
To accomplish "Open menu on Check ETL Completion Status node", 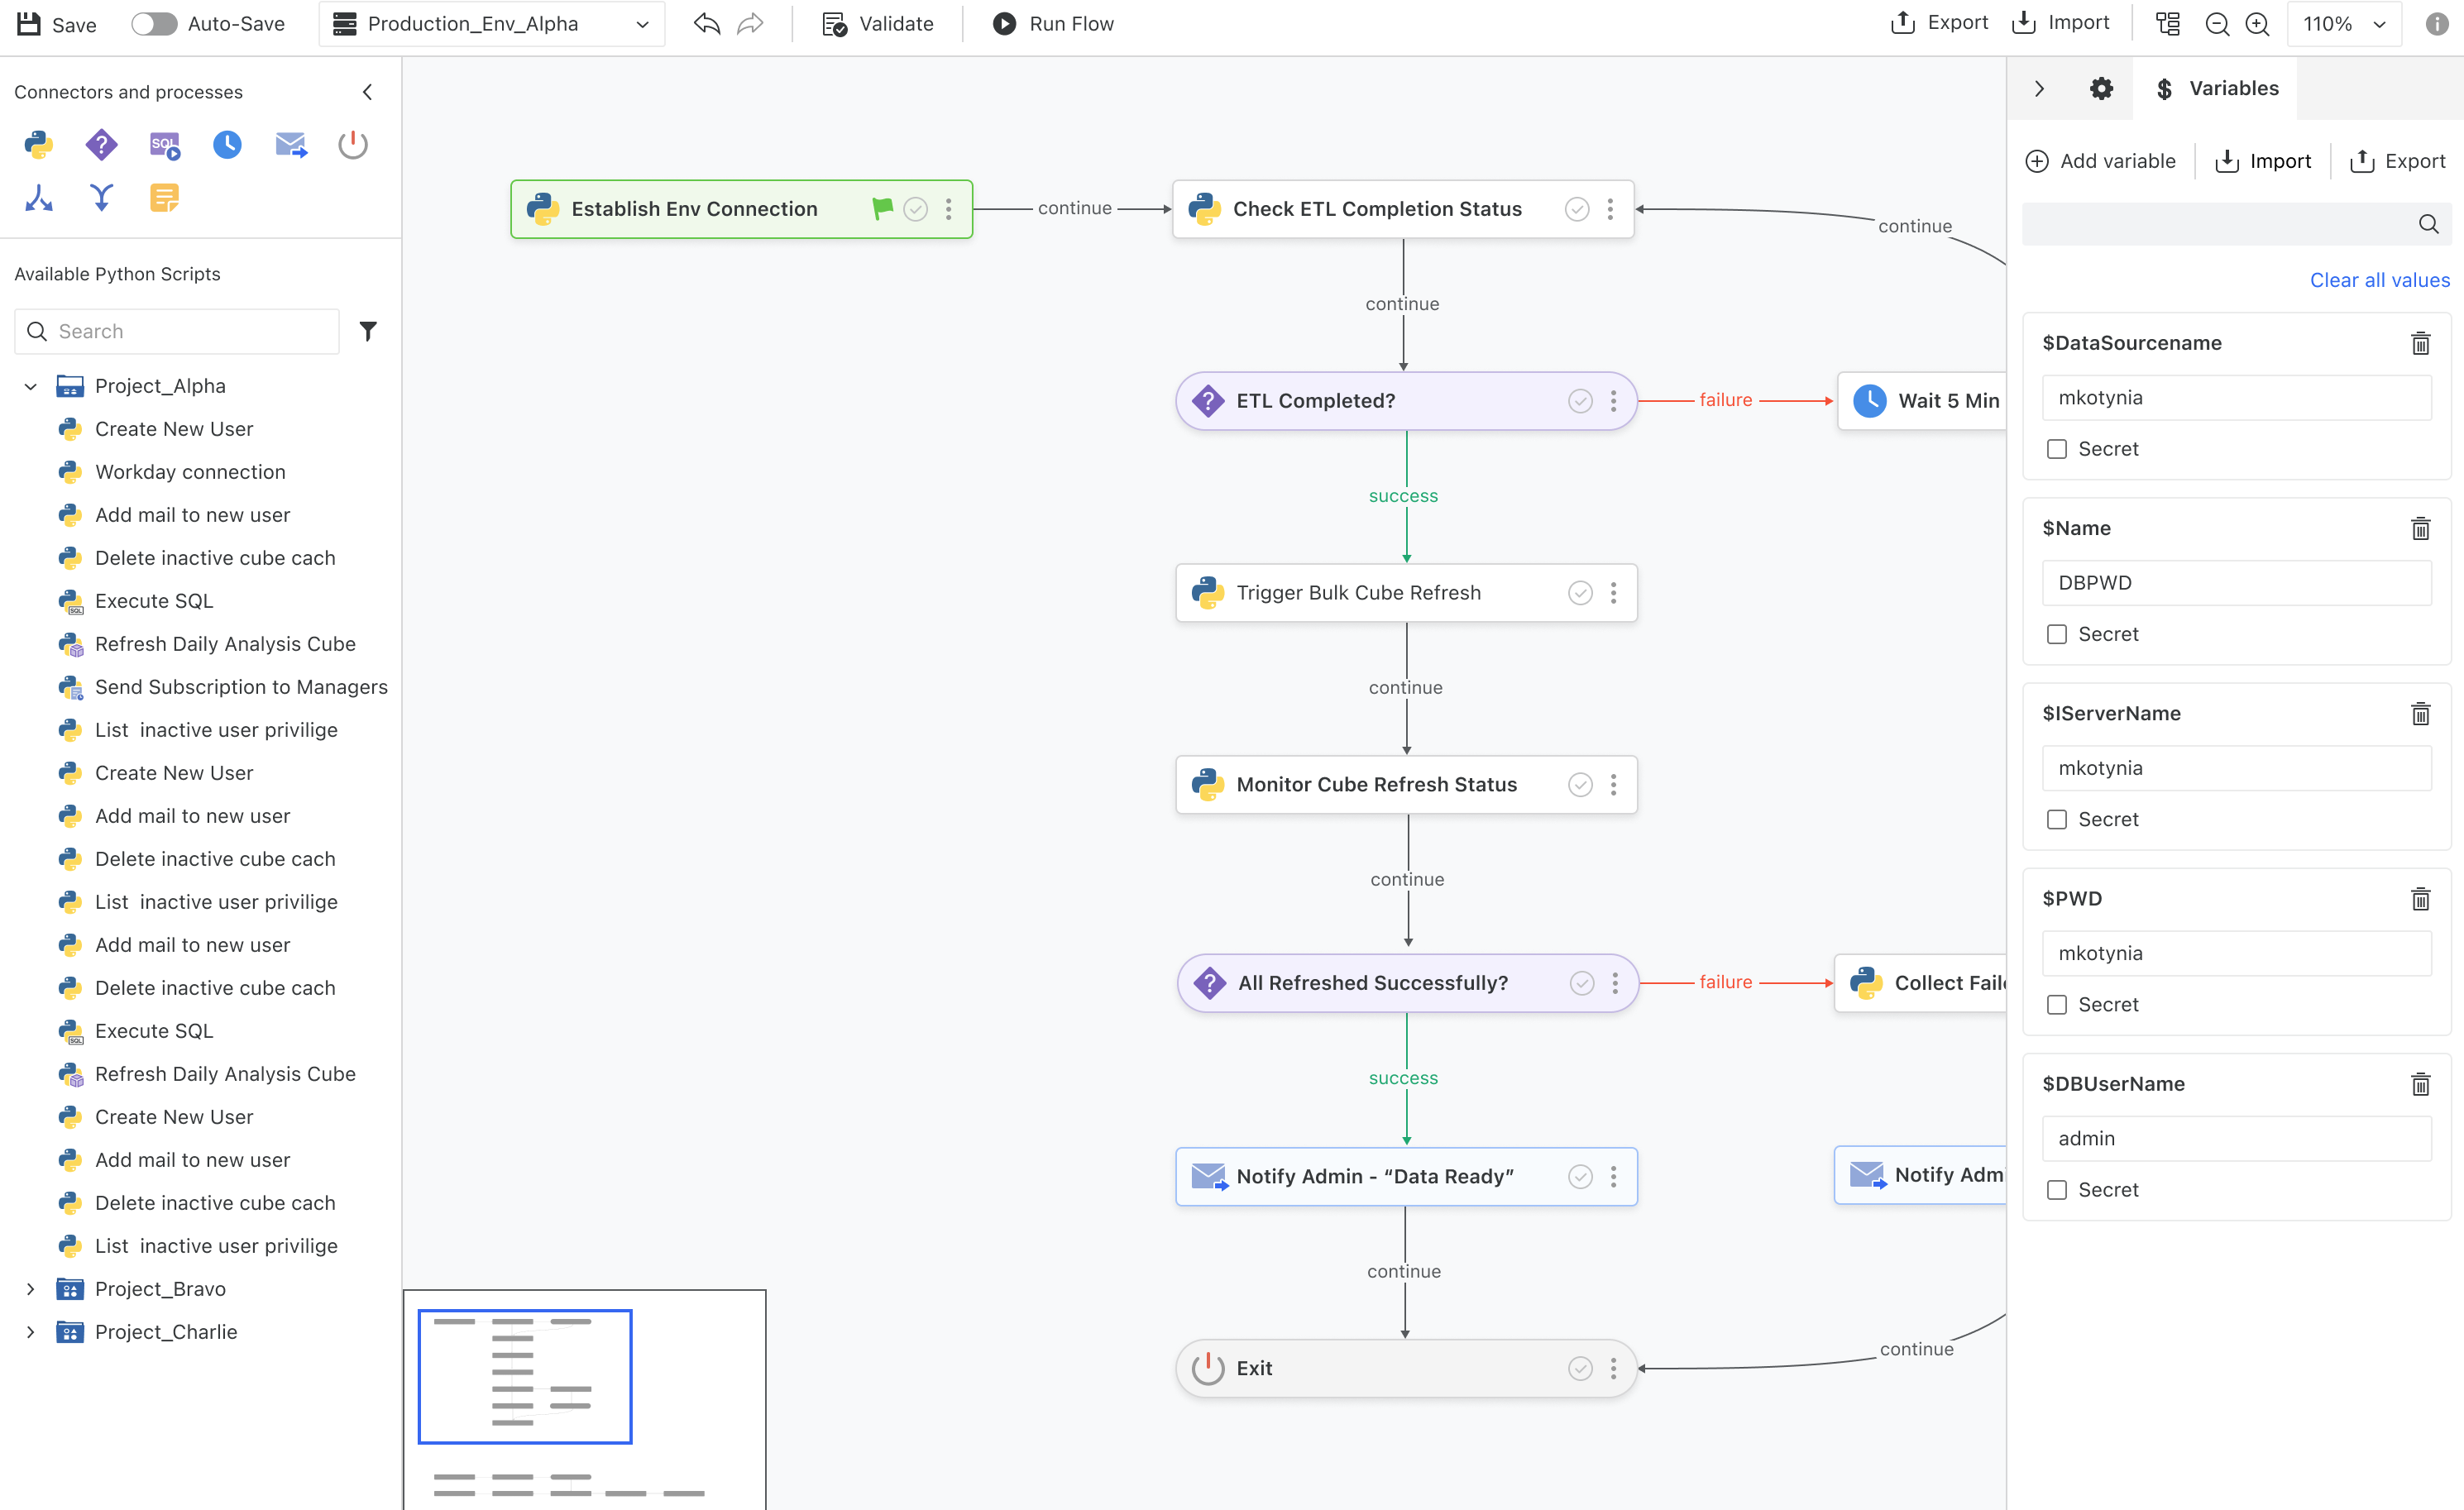I will click(1609, 209).
